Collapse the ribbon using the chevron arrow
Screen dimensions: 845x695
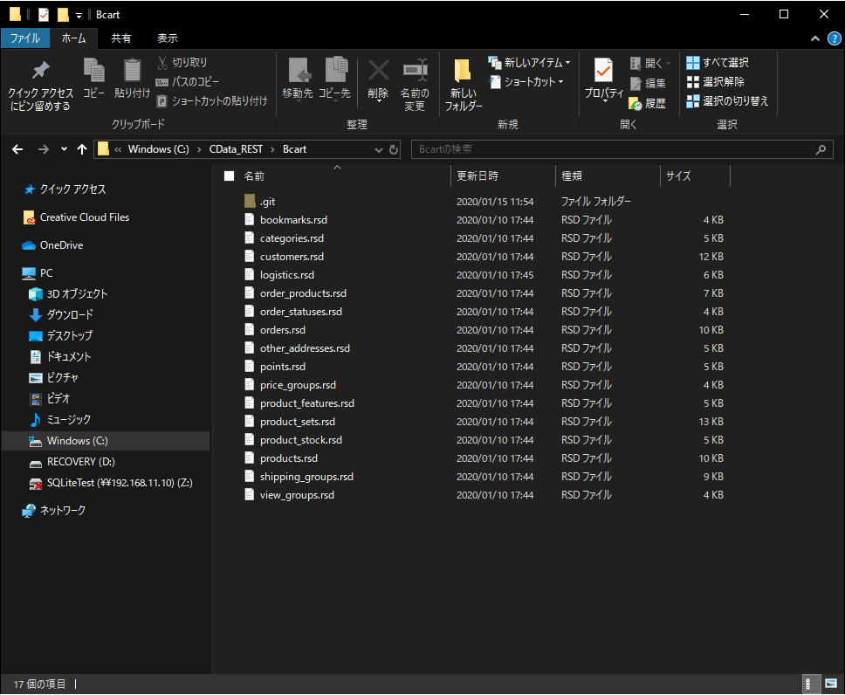click(x=815, y=38)
